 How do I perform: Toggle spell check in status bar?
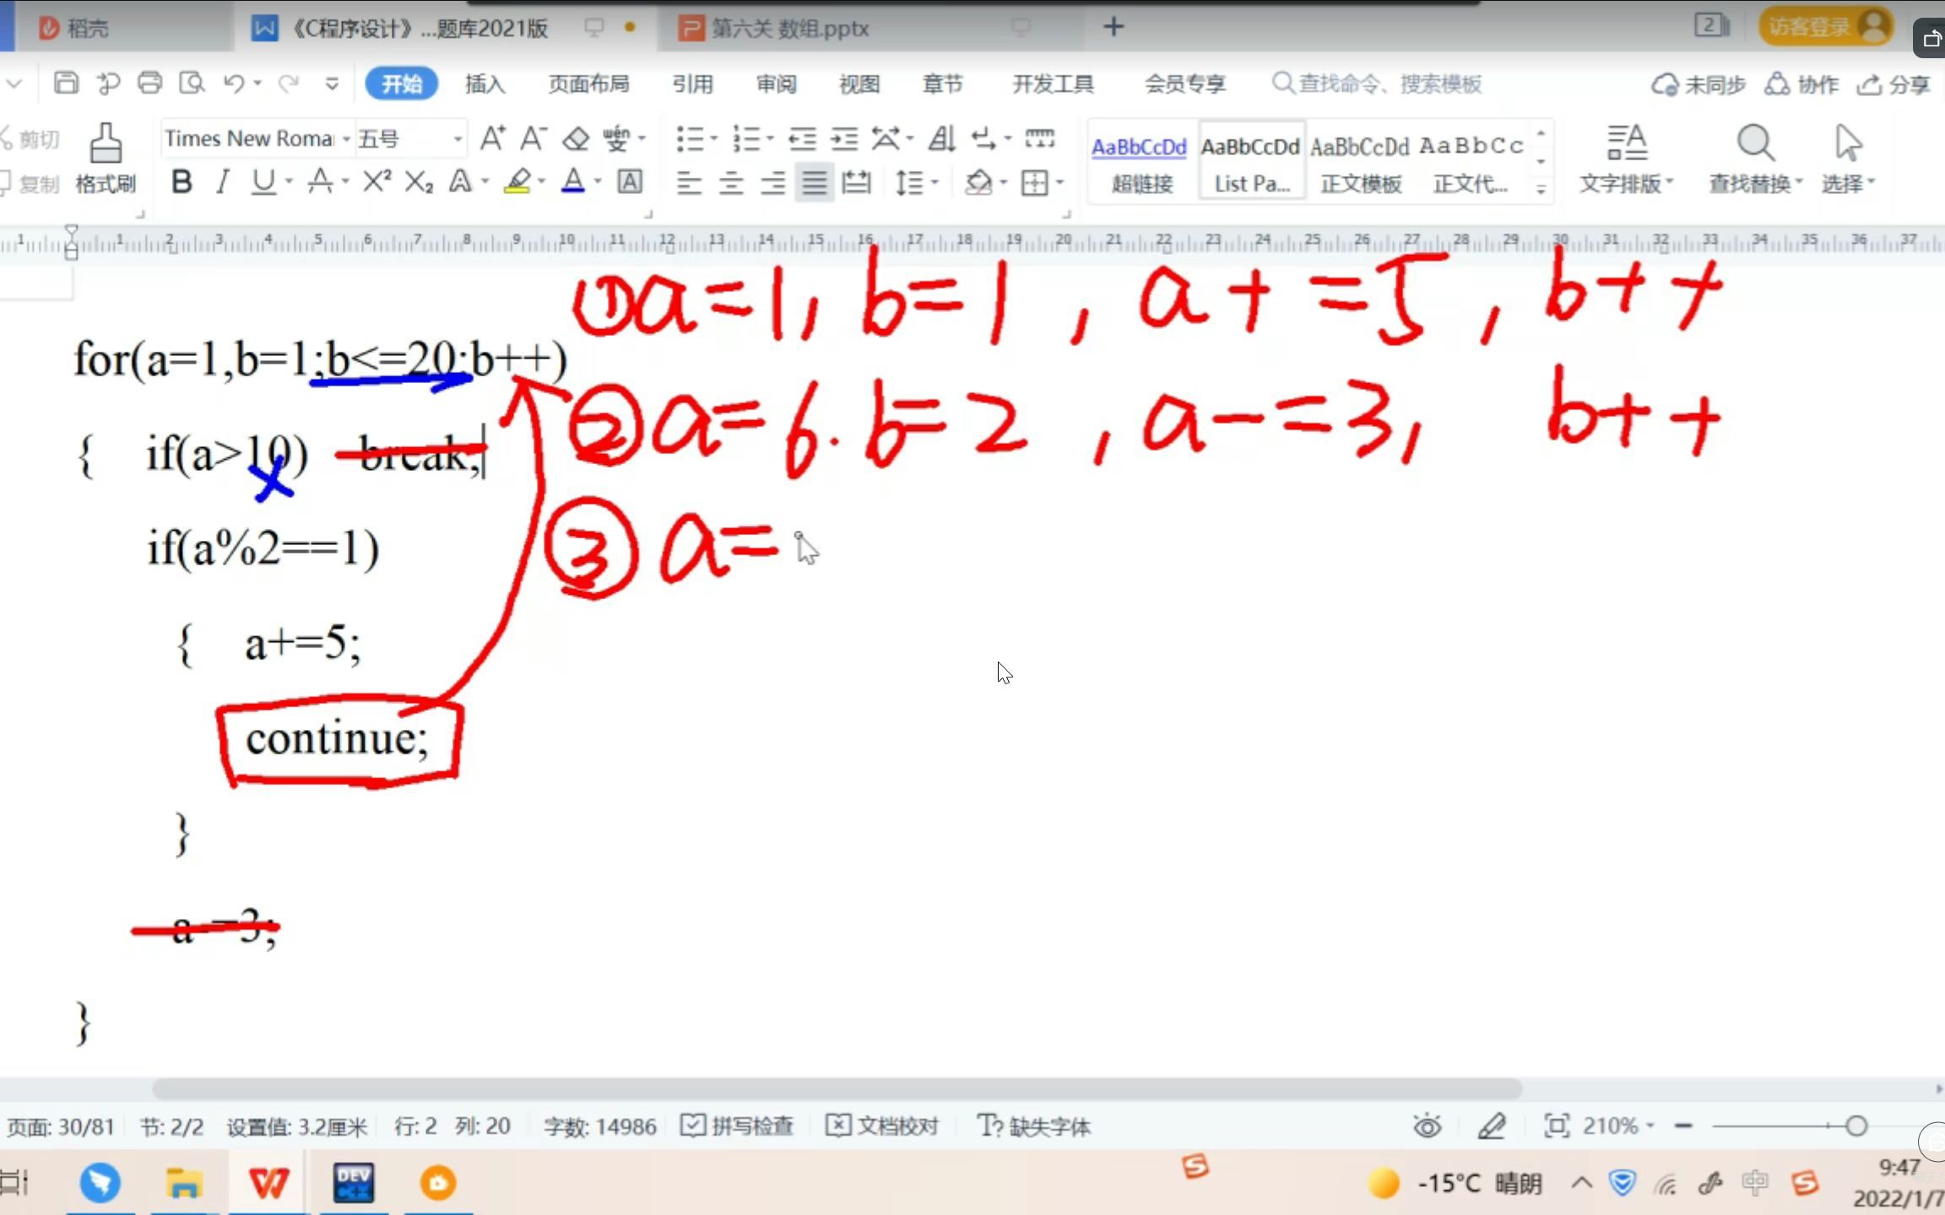pos(738,1126)
